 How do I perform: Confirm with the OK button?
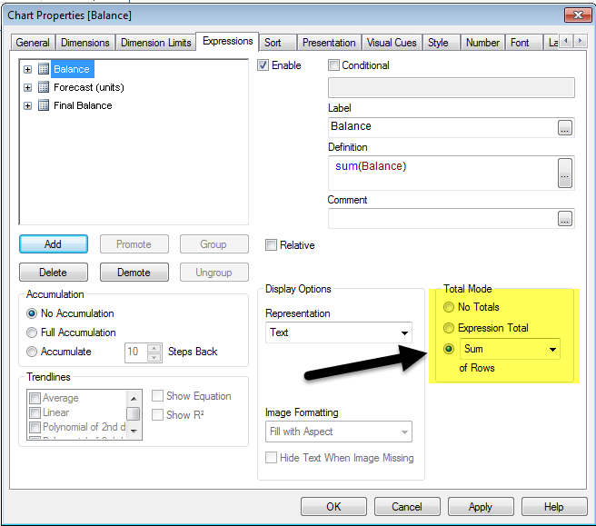point(333,507)
